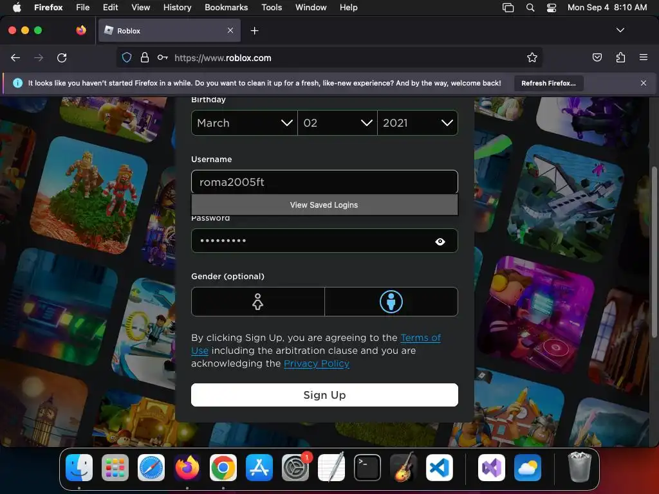The width and height of the screenshot is (659, 494).
Task: Click the Username field with roma2005ft
Action: coord(324,182)
